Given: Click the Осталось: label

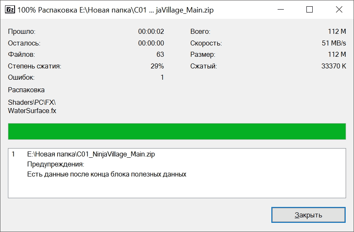Looking at the screenshot, I should pos(24,43).
